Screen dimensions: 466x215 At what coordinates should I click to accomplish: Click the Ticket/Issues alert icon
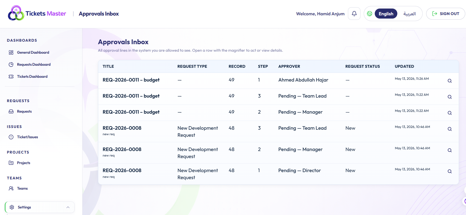[11, 137]
